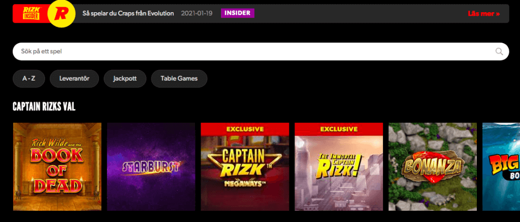This screenshot has height=222, width=520.
Task: Select the A - Z filter
Action: (x=29, y=79)
